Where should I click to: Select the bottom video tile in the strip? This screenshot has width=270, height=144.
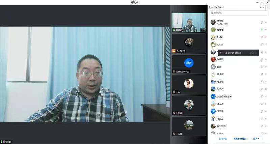click(x=189, y=126)
